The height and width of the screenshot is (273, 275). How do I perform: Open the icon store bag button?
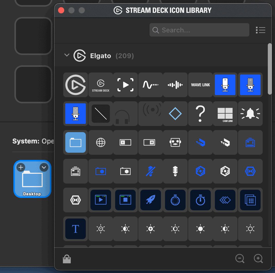tap(67, 259)
